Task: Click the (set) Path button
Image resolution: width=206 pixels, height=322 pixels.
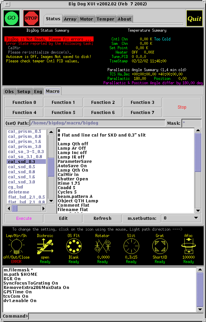Action: [17, 123]
